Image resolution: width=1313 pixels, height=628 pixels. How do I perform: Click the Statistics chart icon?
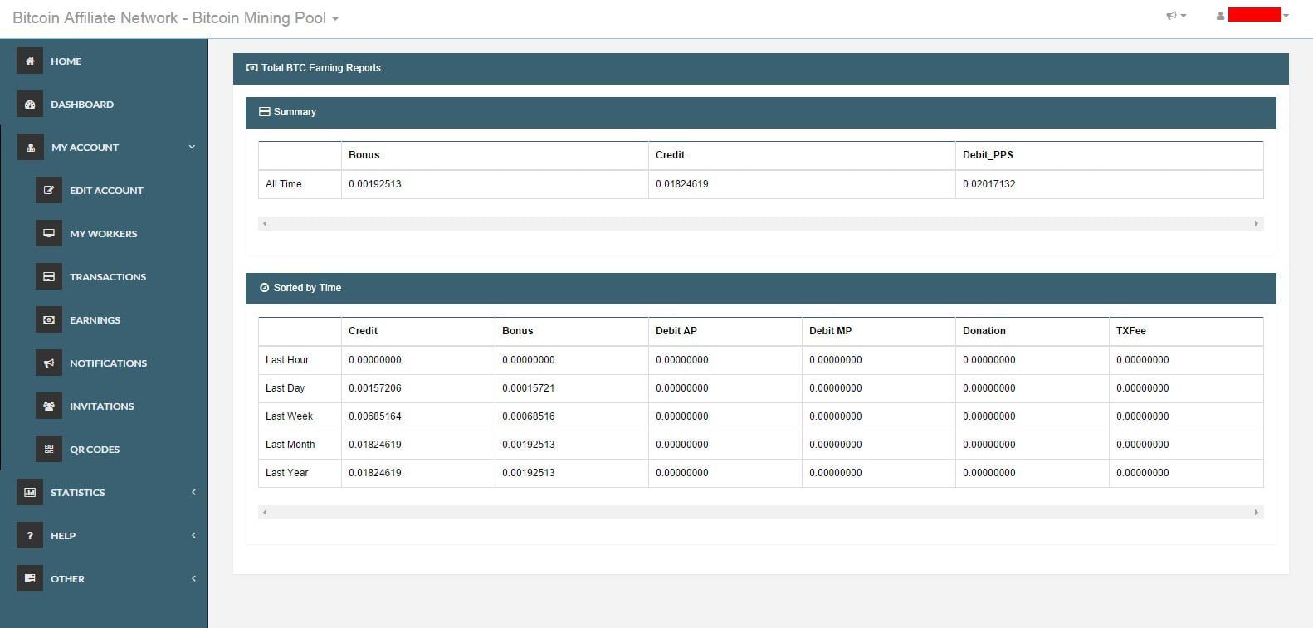tap(30, 493)
